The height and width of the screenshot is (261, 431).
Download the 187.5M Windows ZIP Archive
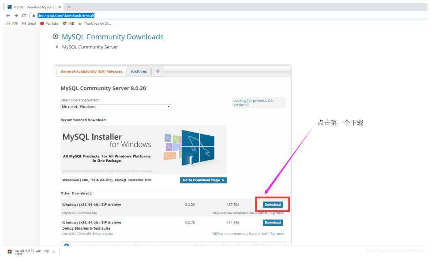tap(273, 205)
